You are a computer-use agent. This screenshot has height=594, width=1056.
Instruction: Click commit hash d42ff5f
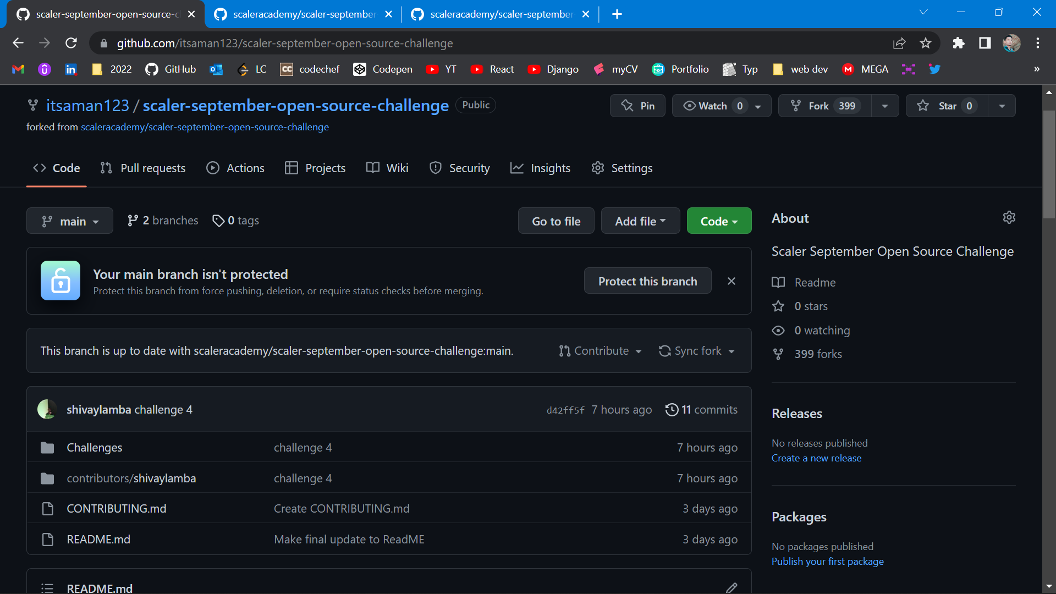565,410
